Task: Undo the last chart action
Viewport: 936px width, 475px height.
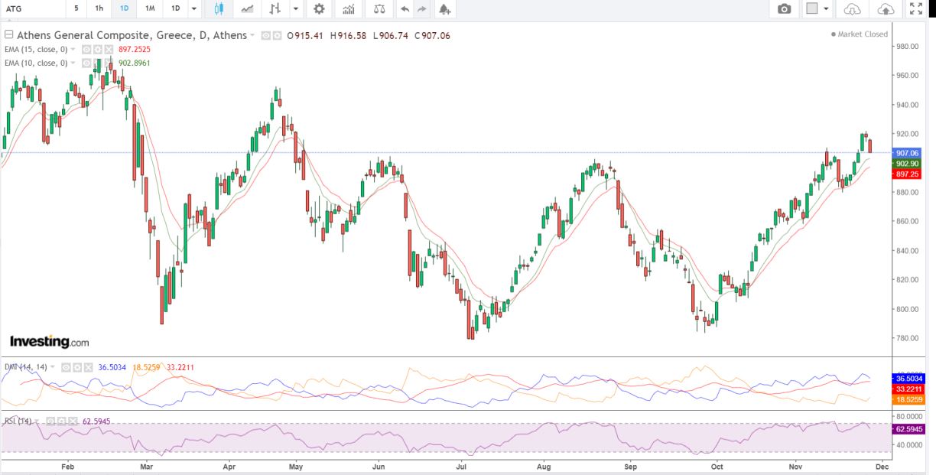Action: pyautogui.click(x=405, y=9)
